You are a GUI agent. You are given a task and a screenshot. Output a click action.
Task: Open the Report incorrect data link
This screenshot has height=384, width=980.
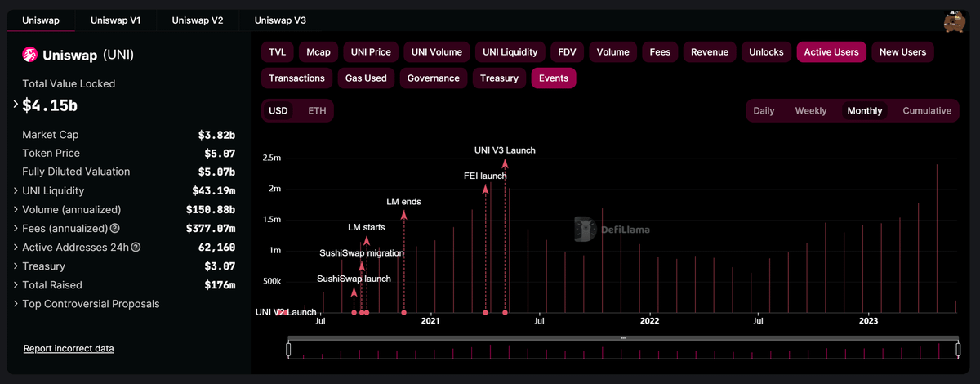(x=69, y=349)
